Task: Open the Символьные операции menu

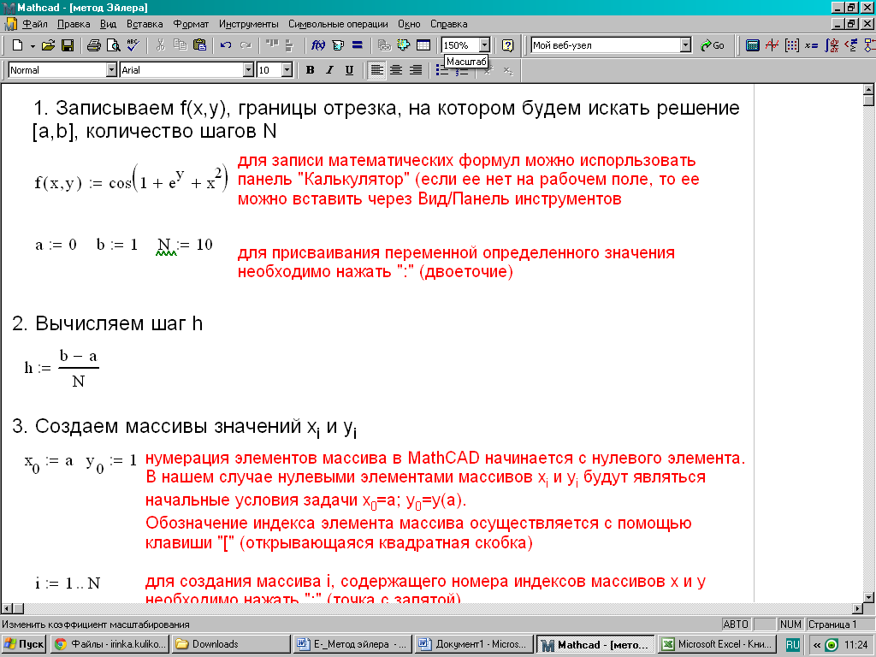Action: pyautogui.click(x=338, y=24)
